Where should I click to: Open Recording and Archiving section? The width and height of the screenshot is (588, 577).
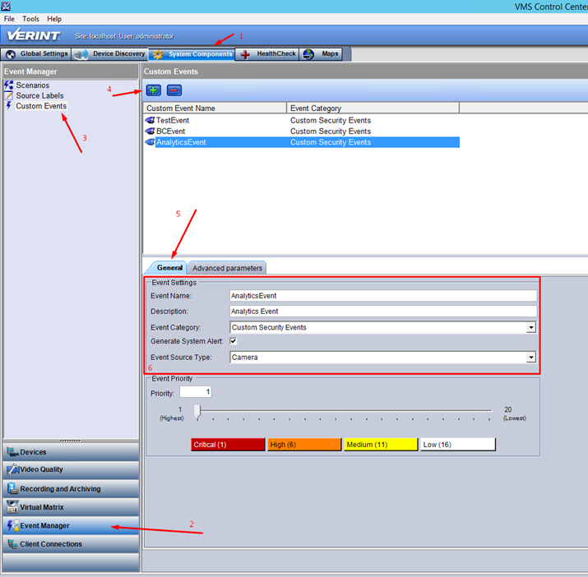[x=71, y=489]
